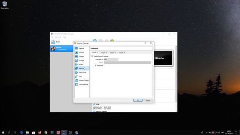Select Ubuntu VM in the Manager list
This screenshot has height=135, width=240.
(61, 48)
